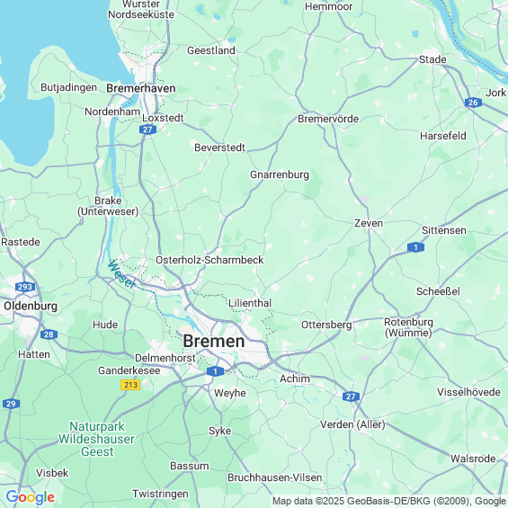Select the Naturpark Wildeshauser Geest label
This screenshot has width=508, height=508.
pos(97,439)
